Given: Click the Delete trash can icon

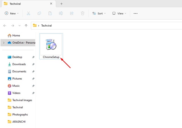Looking at the screenshot, I should (x=82, y=13).
